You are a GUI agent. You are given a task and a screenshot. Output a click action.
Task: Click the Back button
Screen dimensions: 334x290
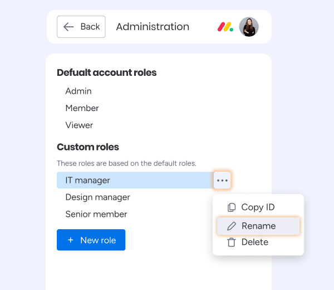pos(81,27)
